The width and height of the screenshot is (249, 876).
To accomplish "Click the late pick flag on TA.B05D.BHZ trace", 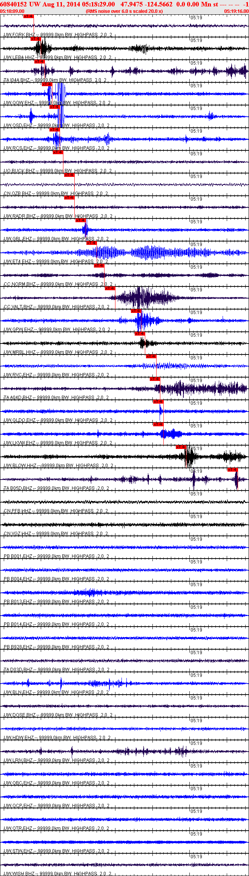I will pyautogui.click(x=233, y=470).
